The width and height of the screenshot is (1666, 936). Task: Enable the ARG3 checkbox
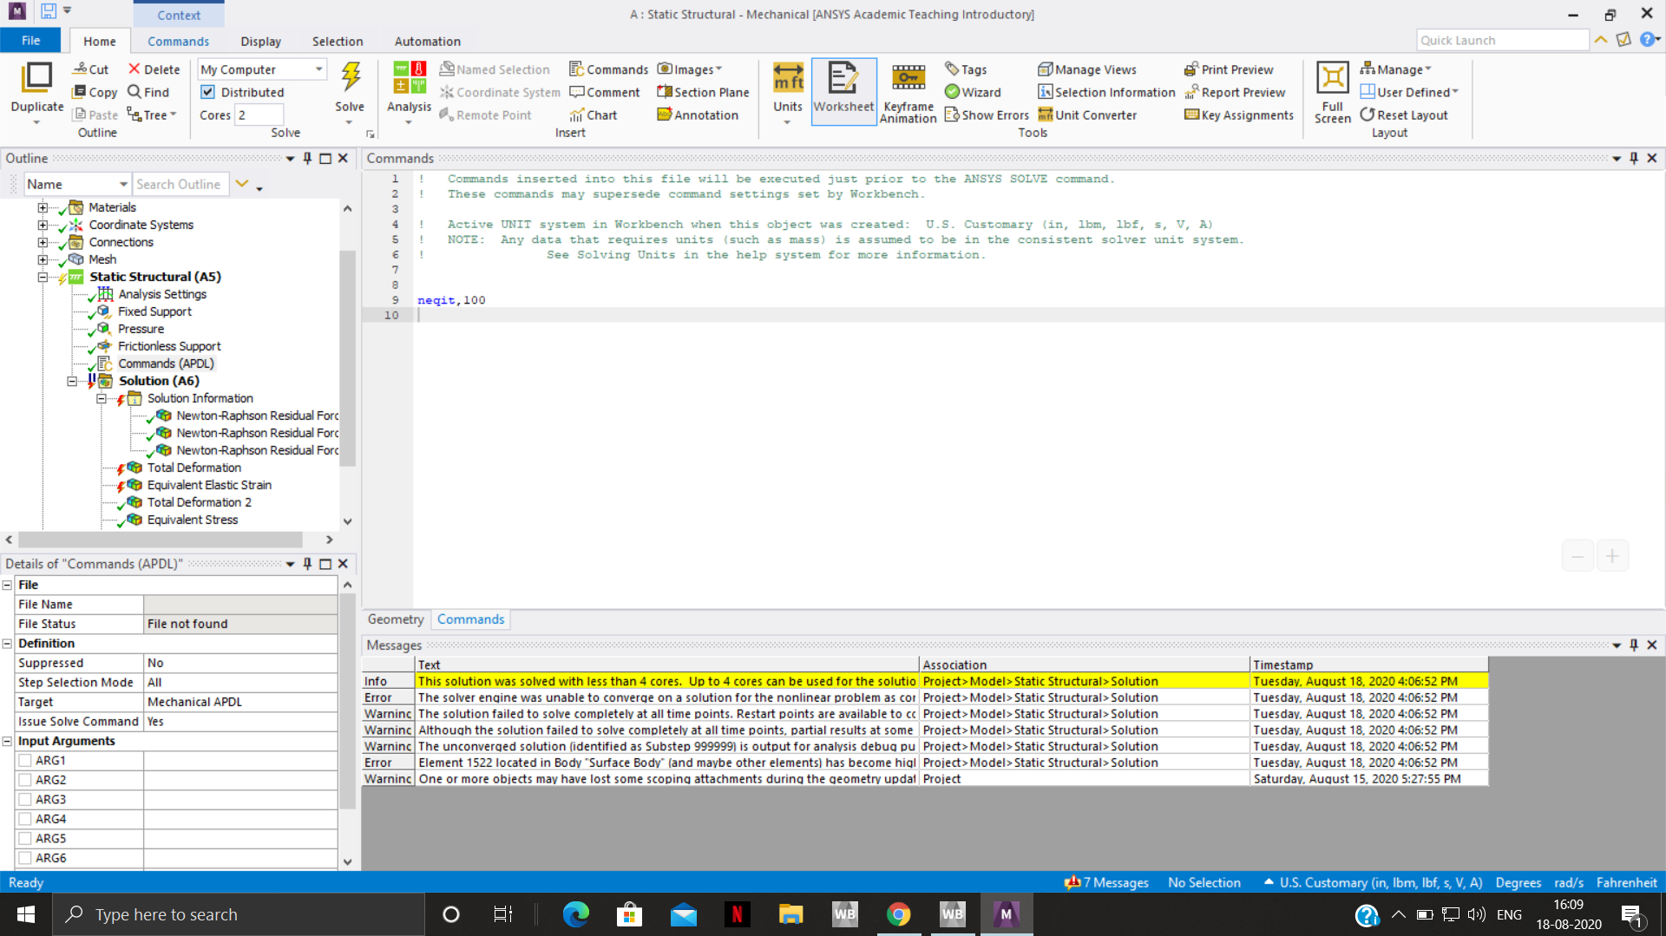pos(25,799)
